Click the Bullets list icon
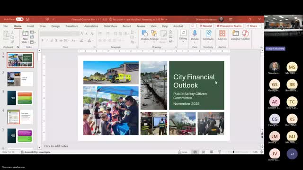Image resolution: width=303 pixels, height=170 pixels. [x=100, y=34]
